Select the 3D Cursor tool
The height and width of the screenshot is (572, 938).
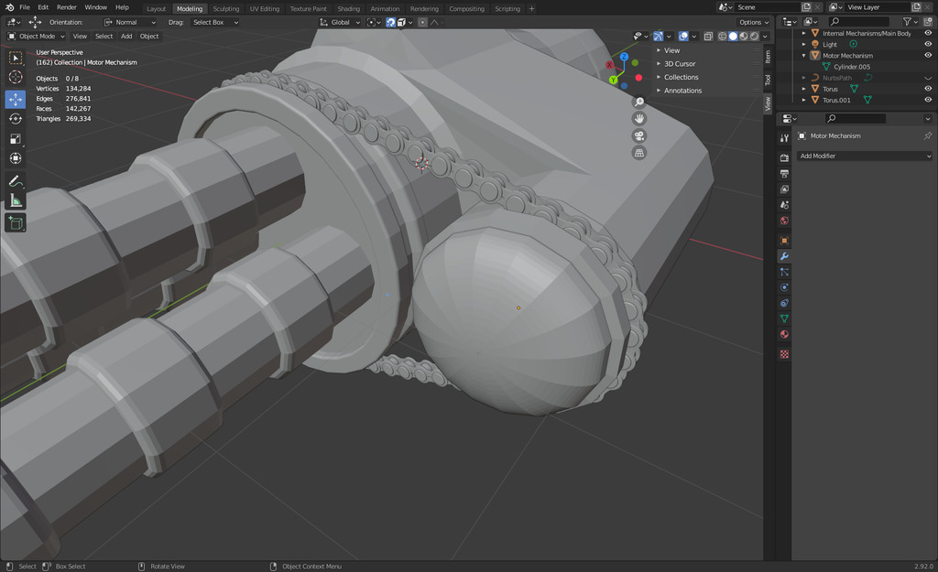coord(16,78)
